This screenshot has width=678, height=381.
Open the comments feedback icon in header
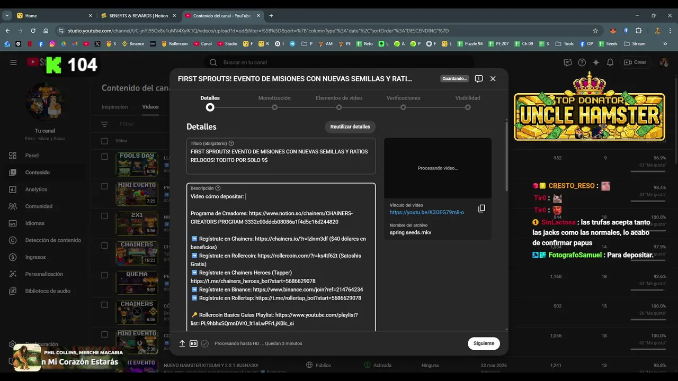coord(568,62)
